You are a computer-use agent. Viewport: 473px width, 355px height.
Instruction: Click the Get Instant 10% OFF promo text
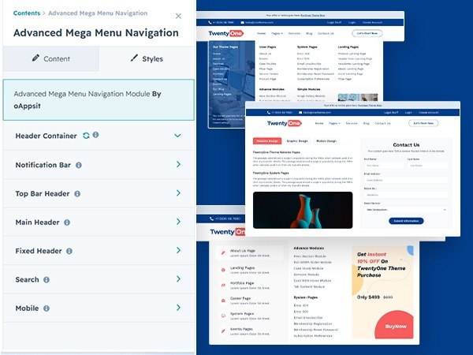[381, 265]
